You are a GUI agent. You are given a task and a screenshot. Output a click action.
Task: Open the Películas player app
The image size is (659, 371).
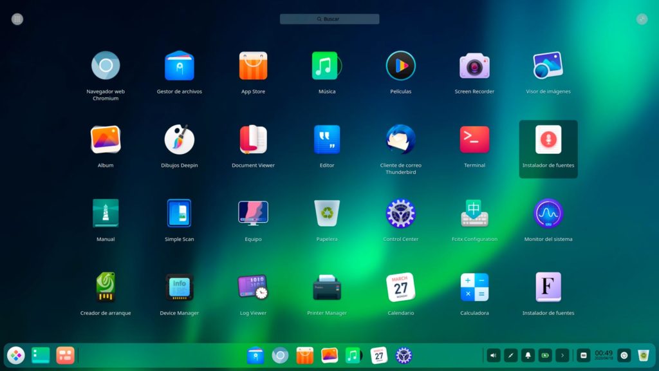click(400, 66)
